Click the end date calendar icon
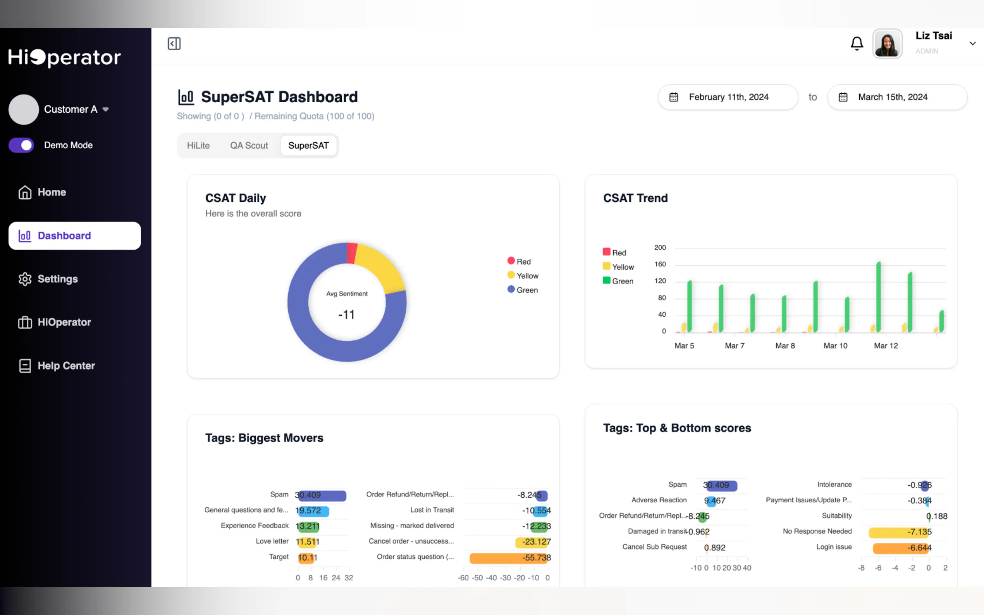The image size is (984, 615). click(843, 97)
